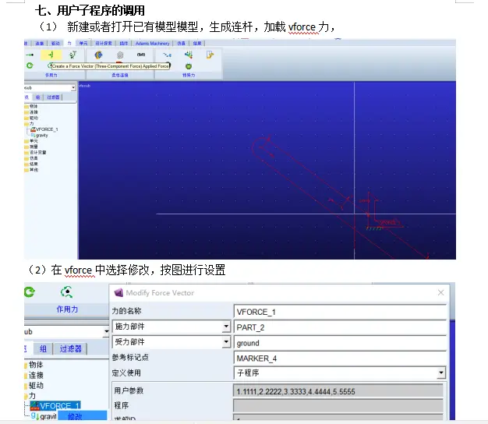Open the 单元 ribbon tab
The width and height of the screenshot is (488, 424).
(83, 43)
